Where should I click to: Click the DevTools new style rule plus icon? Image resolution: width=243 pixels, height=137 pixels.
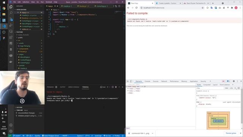click(235, 88)
